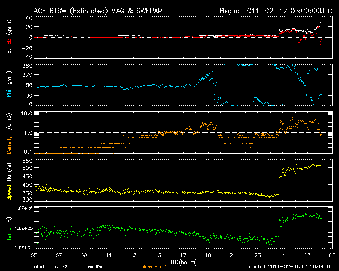Click the plot title 'ACE RTSW (Estimated) MAG & SWEPAM'

(98, 11)
